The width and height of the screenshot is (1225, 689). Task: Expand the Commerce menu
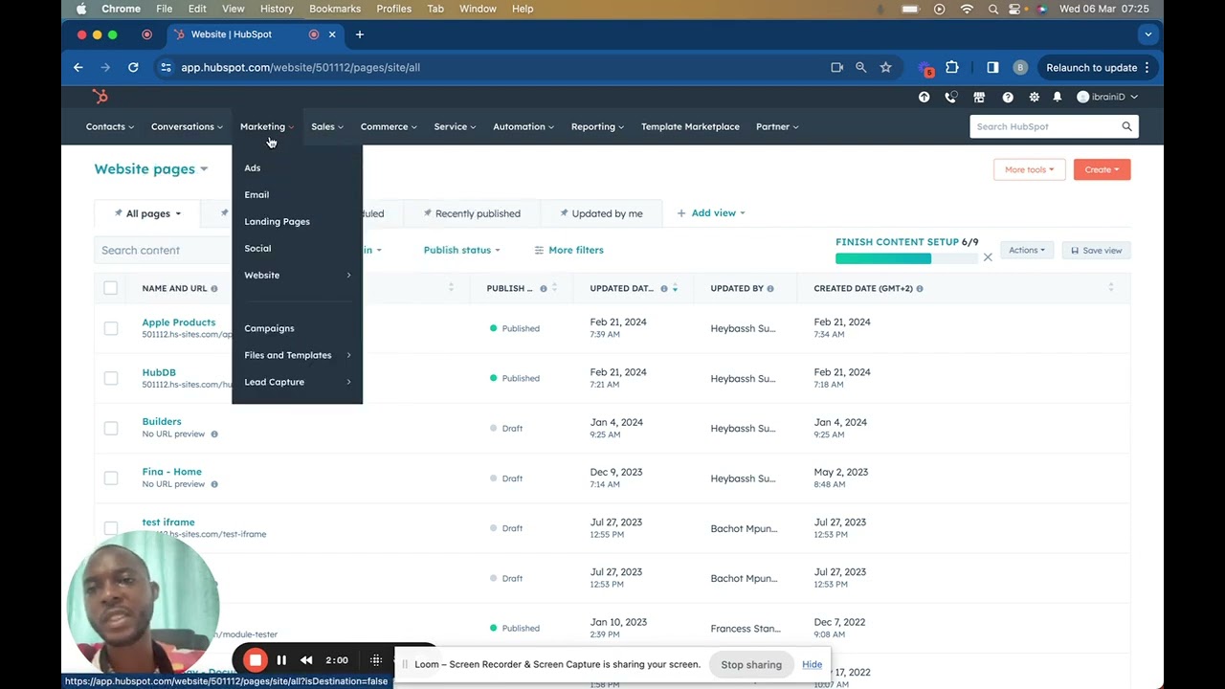click(x=389, y=126)
